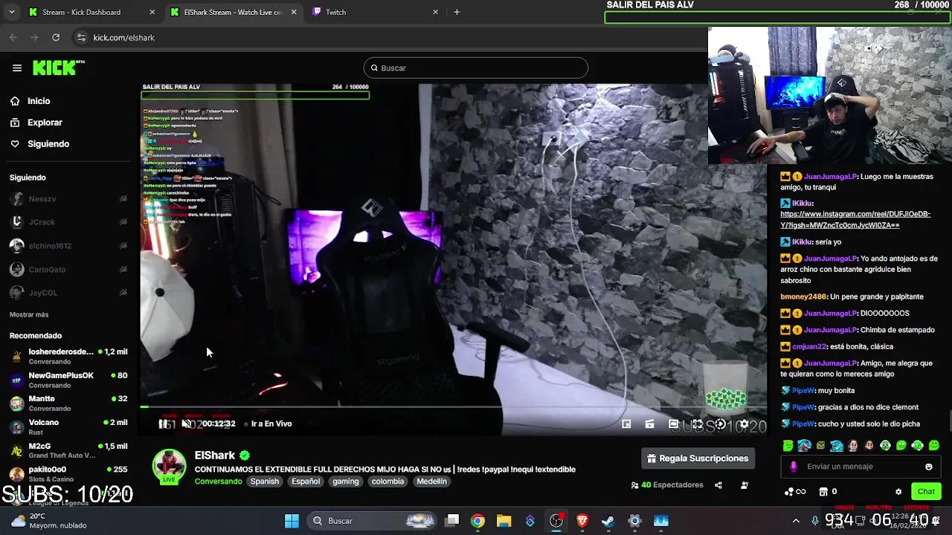Image resolution: width=952 pixels, height=535 pixels.
Task: Open the tab search dropdown arrow
Action: [x=11, y=12]
